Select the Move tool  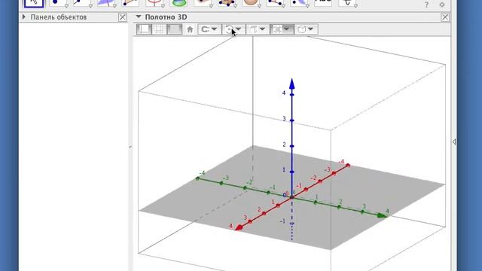coord(34,3)
